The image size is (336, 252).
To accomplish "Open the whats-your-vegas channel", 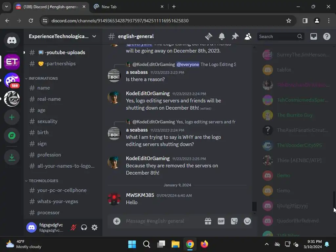I will (x=63, y=201).
